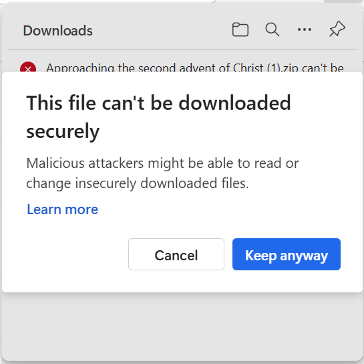The height and width of the screenshot is (364, 364).
Task: Follow the Learn more link
Action: pos(62,209)
